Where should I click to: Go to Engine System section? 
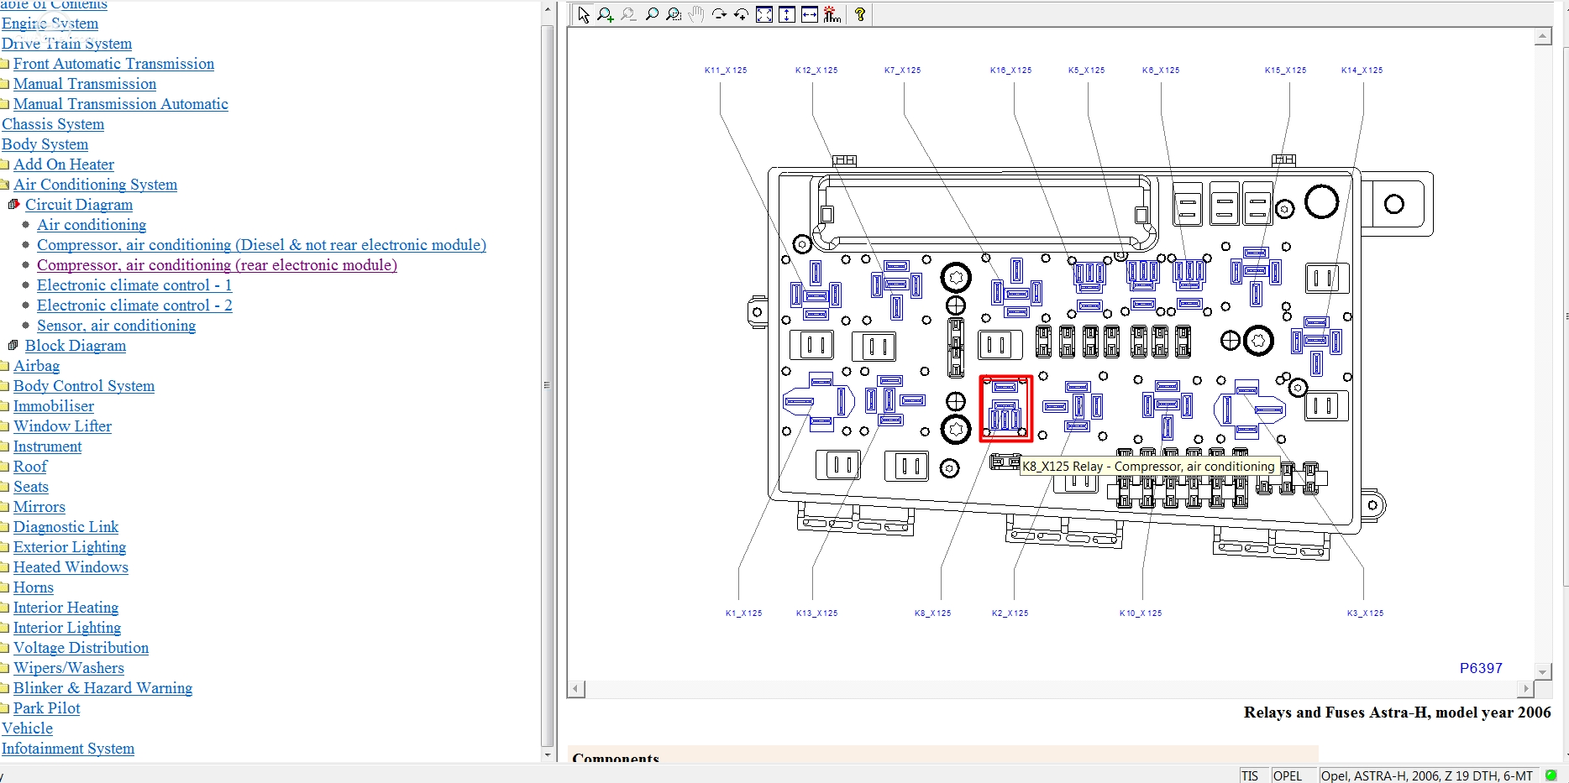pos(50,23)
